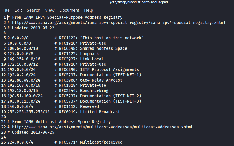Open the Document menu
This screenshot has height=146, width=234.
69,10
